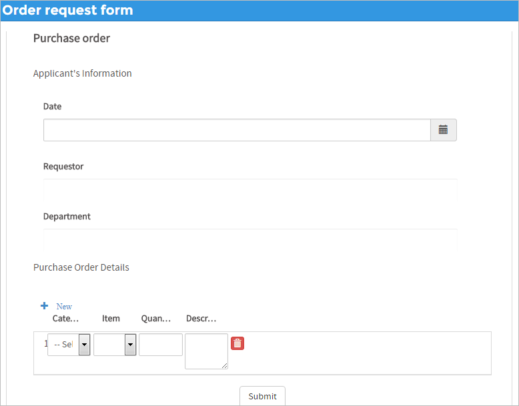This screenshot has height=406, width=519.
Task: Expand the Item dropdown in row 1
Action: [130, 345]
